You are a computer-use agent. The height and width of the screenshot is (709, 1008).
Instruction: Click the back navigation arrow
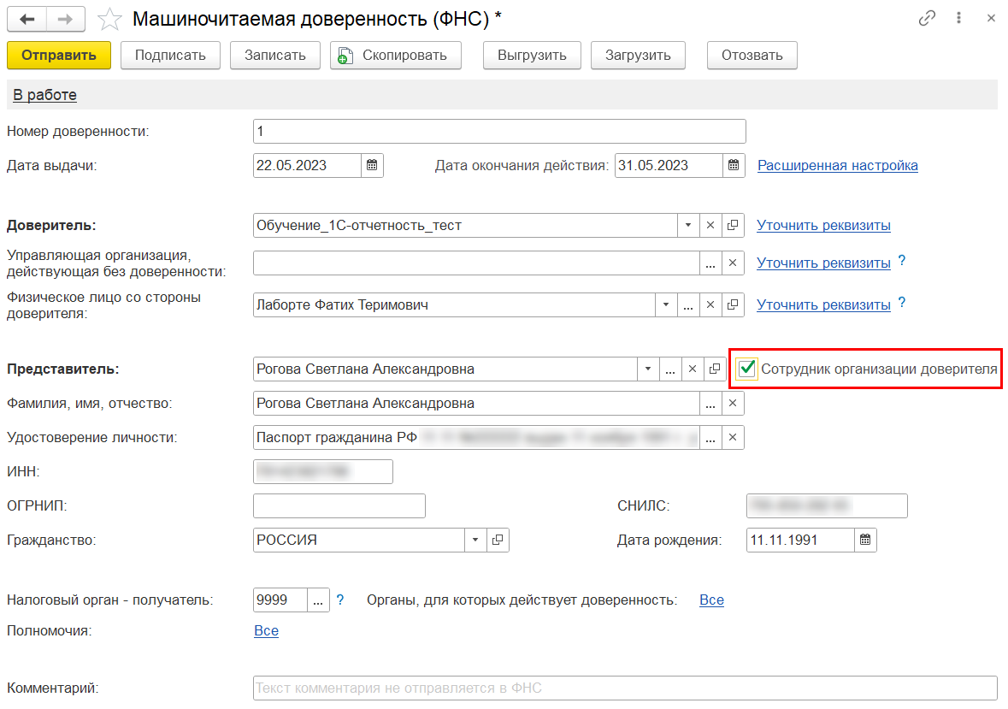[27, 18]
